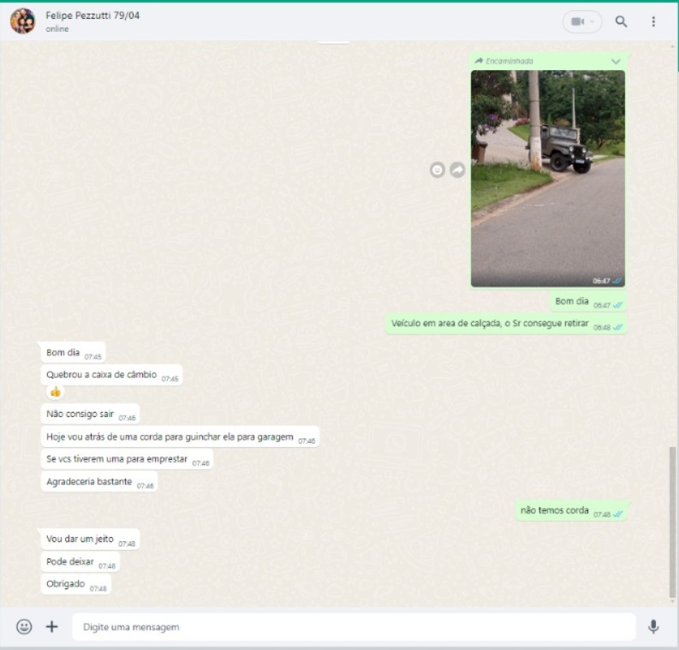The height and width of the screenshot is (650, 679).
Task: Open the forwarded jeep photo
Action: [547, 177]
